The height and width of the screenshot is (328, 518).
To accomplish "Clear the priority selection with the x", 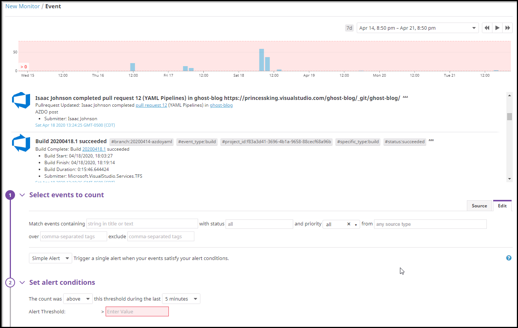I will [x=349, y=224].
